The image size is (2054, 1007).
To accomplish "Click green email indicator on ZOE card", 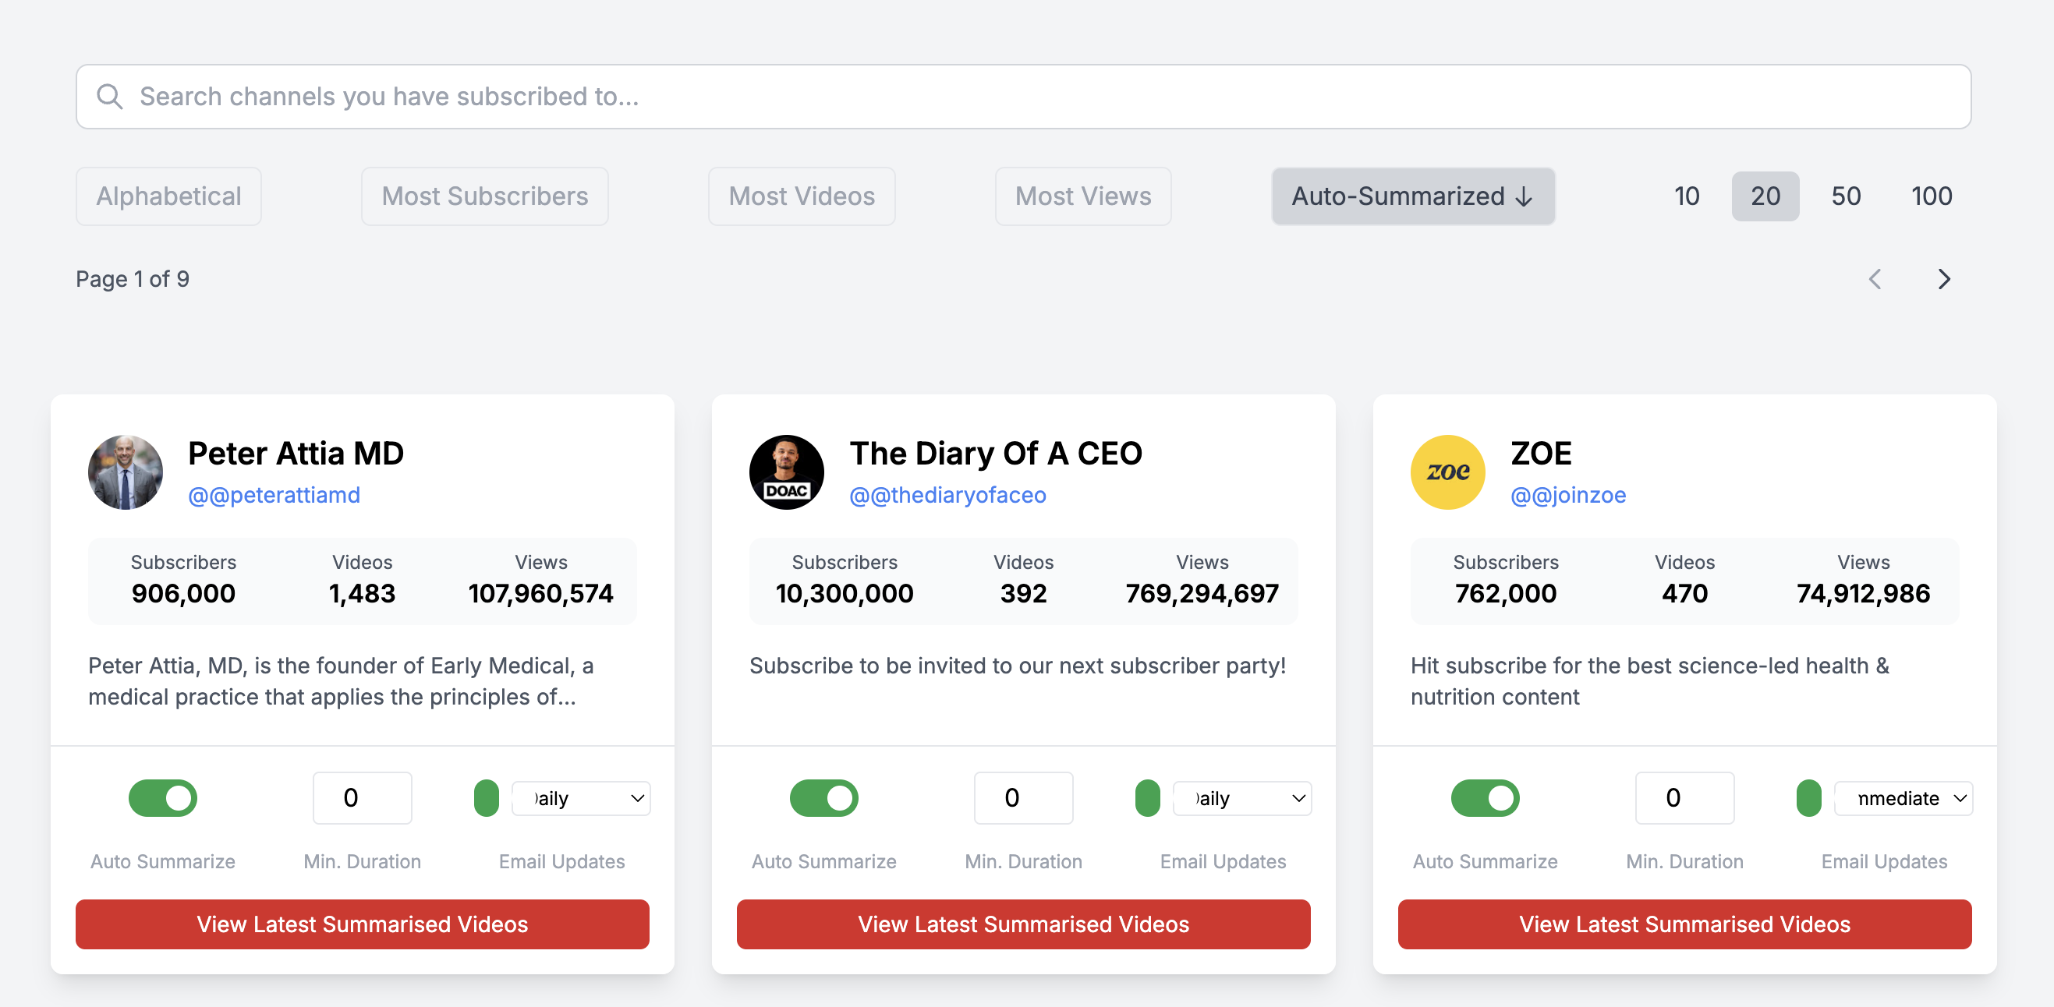I will pos(1808,798).
